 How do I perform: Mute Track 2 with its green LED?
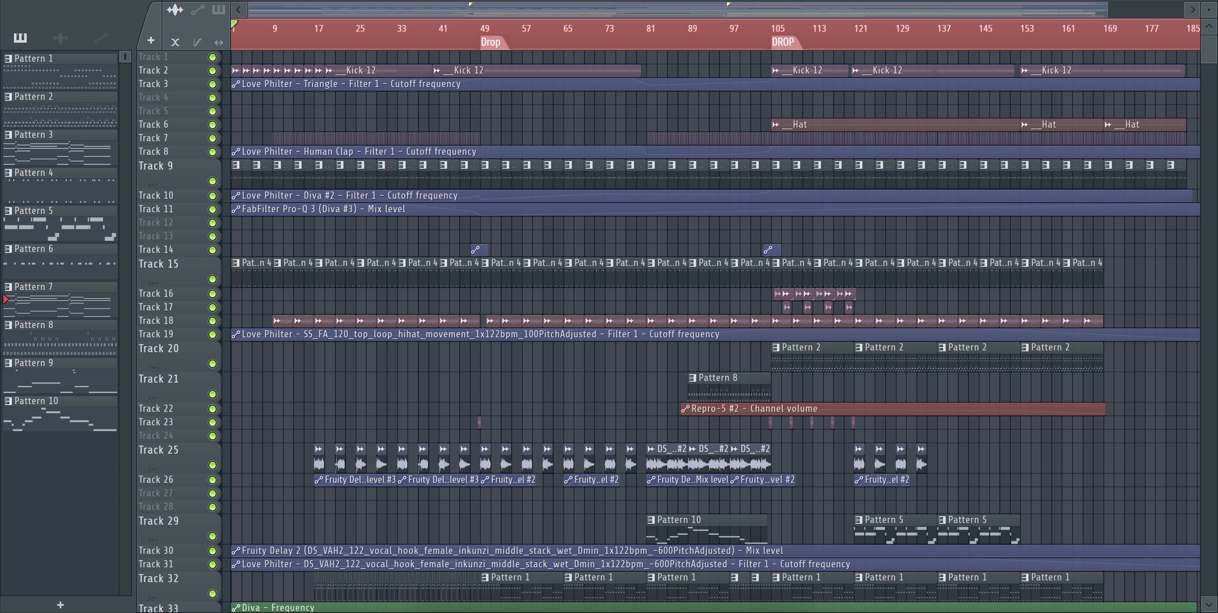click(212, 71)
